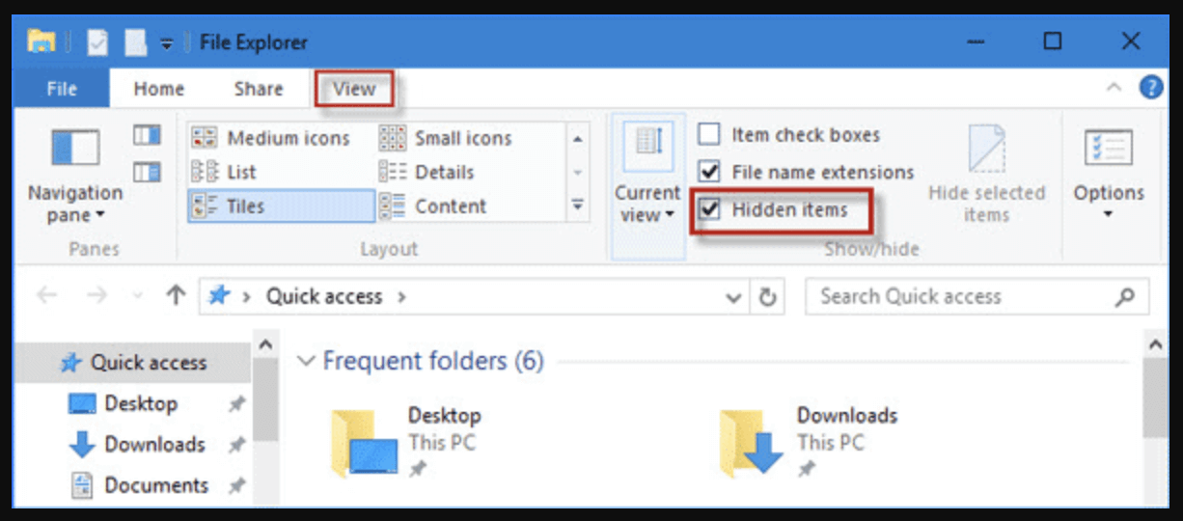Minimize the File Explorer window
Screen dimensions: 1183x521
point(978,41)
